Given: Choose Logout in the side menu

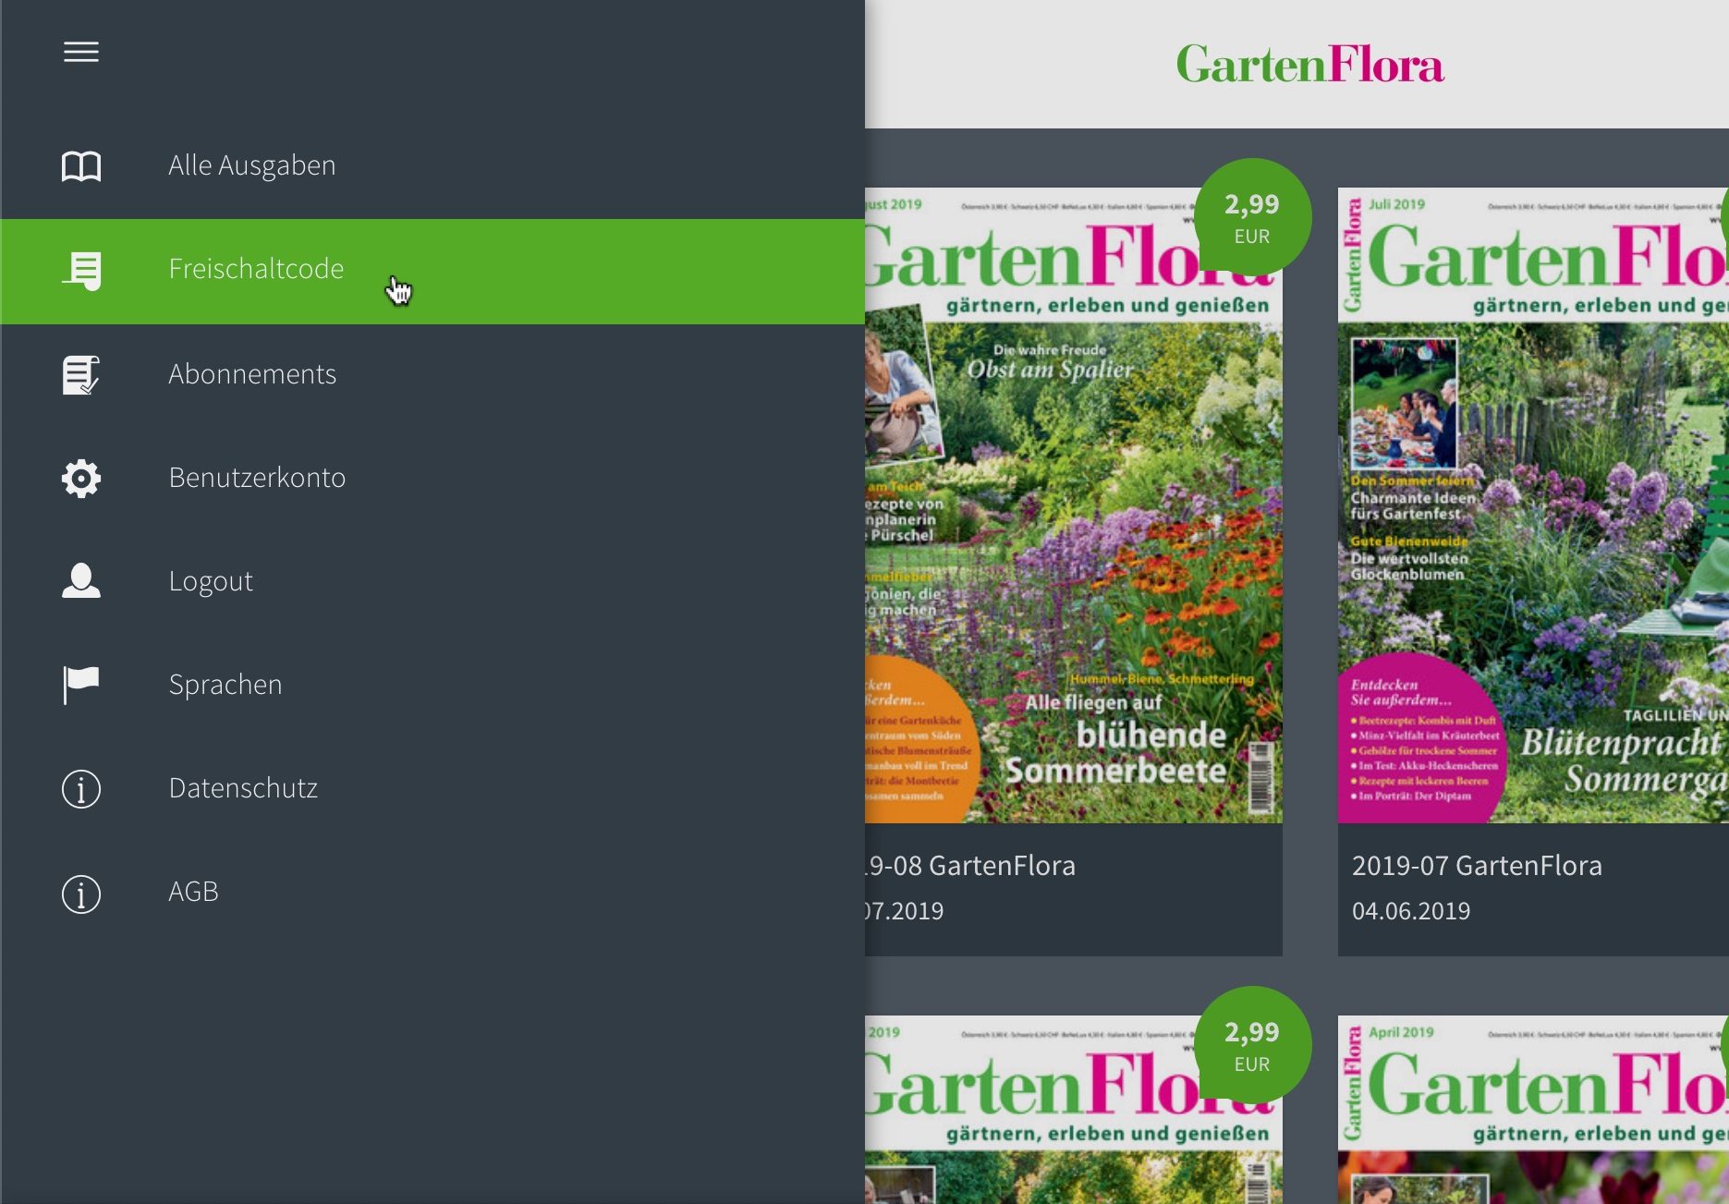Looking at the screenshot, I should coord(432,581).
